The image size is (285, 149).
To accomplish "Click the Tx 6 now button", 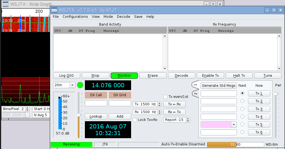I will pyautogui.click(x=259, y=132).
